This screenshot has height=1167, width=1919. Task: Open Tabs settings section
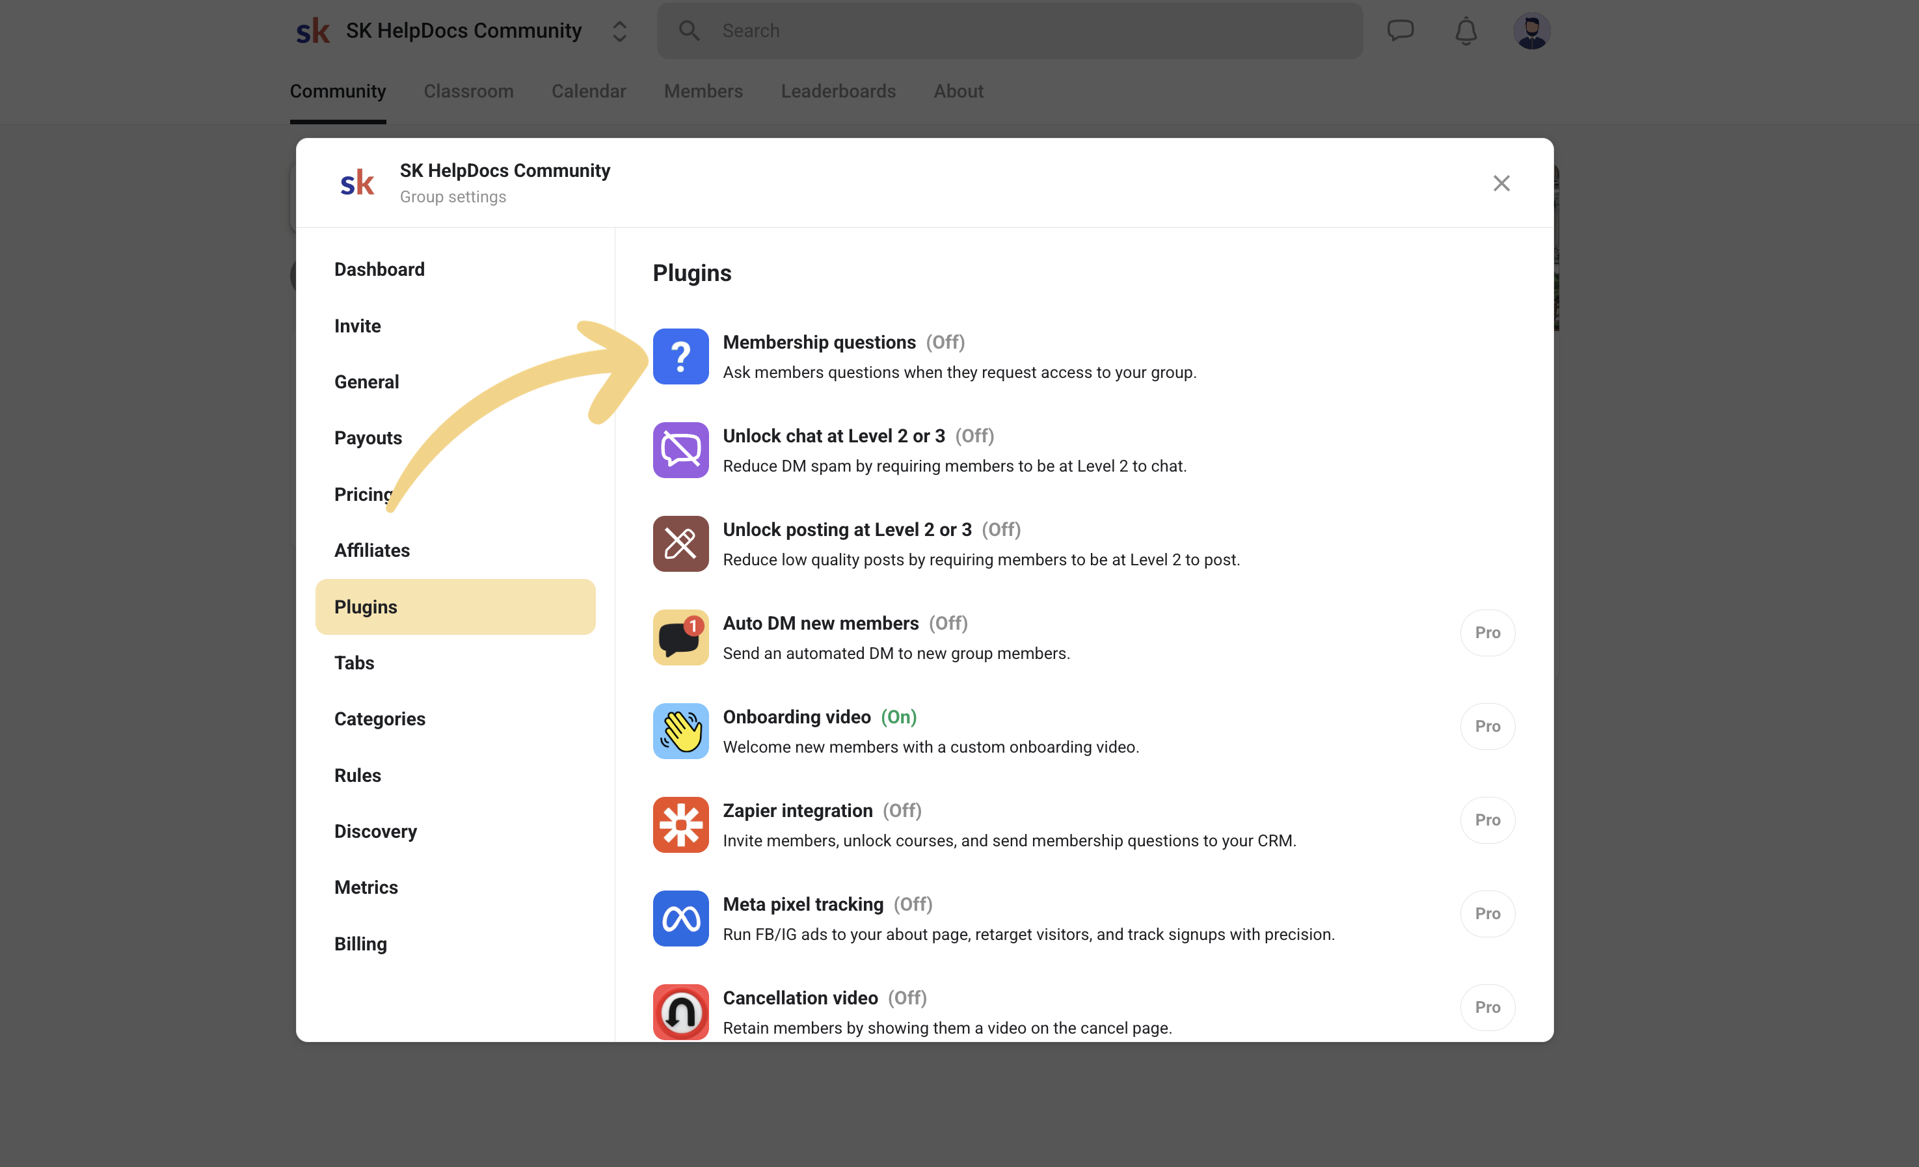[455, 663]
